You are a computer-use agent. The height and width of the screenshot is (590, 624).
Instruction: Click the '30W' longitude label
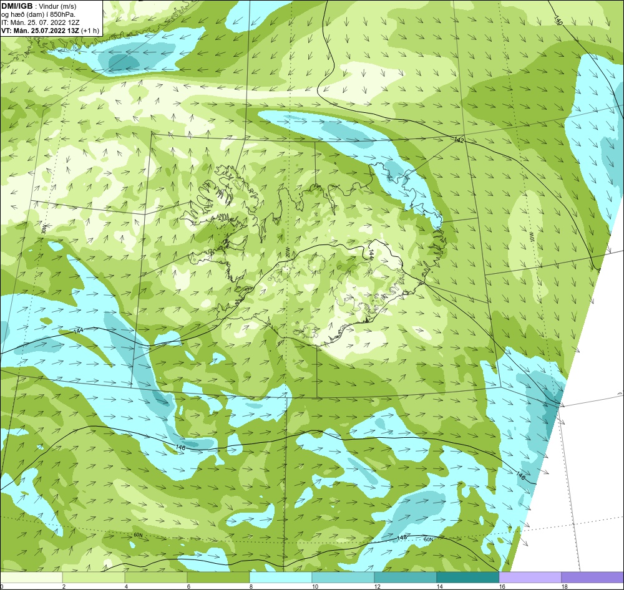tap(44, 229)
